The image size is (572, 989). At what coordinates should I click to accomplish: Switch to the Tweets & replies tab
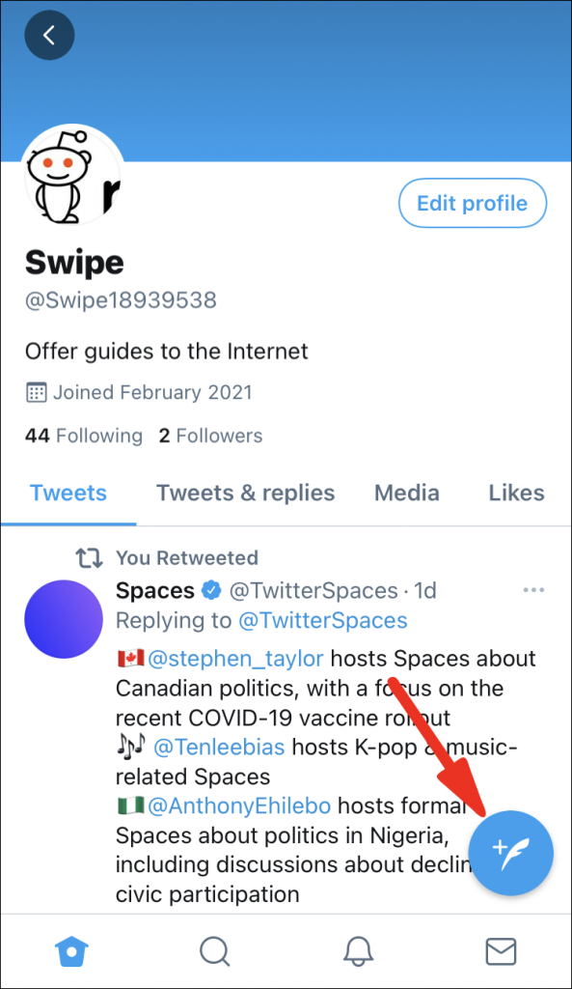pos(245,493)
